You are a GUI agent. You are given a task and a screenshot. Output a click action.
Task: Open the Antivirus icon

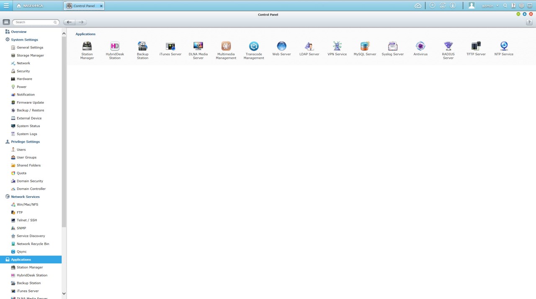[x=420, y=46]
